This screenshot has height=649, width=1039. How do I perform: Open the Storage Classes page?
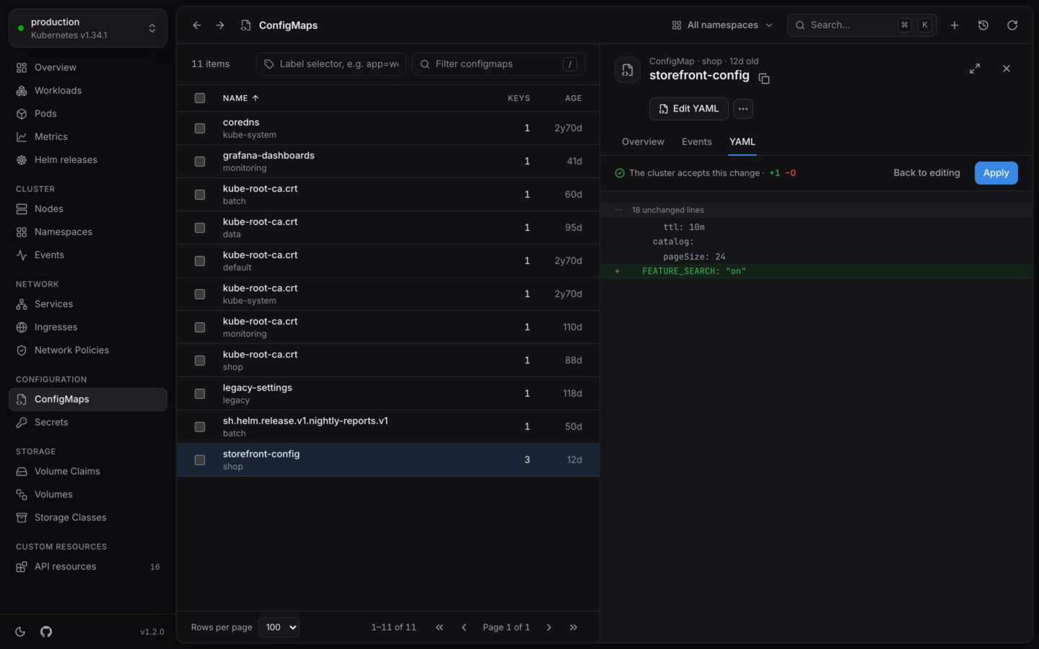pos(88,518)
